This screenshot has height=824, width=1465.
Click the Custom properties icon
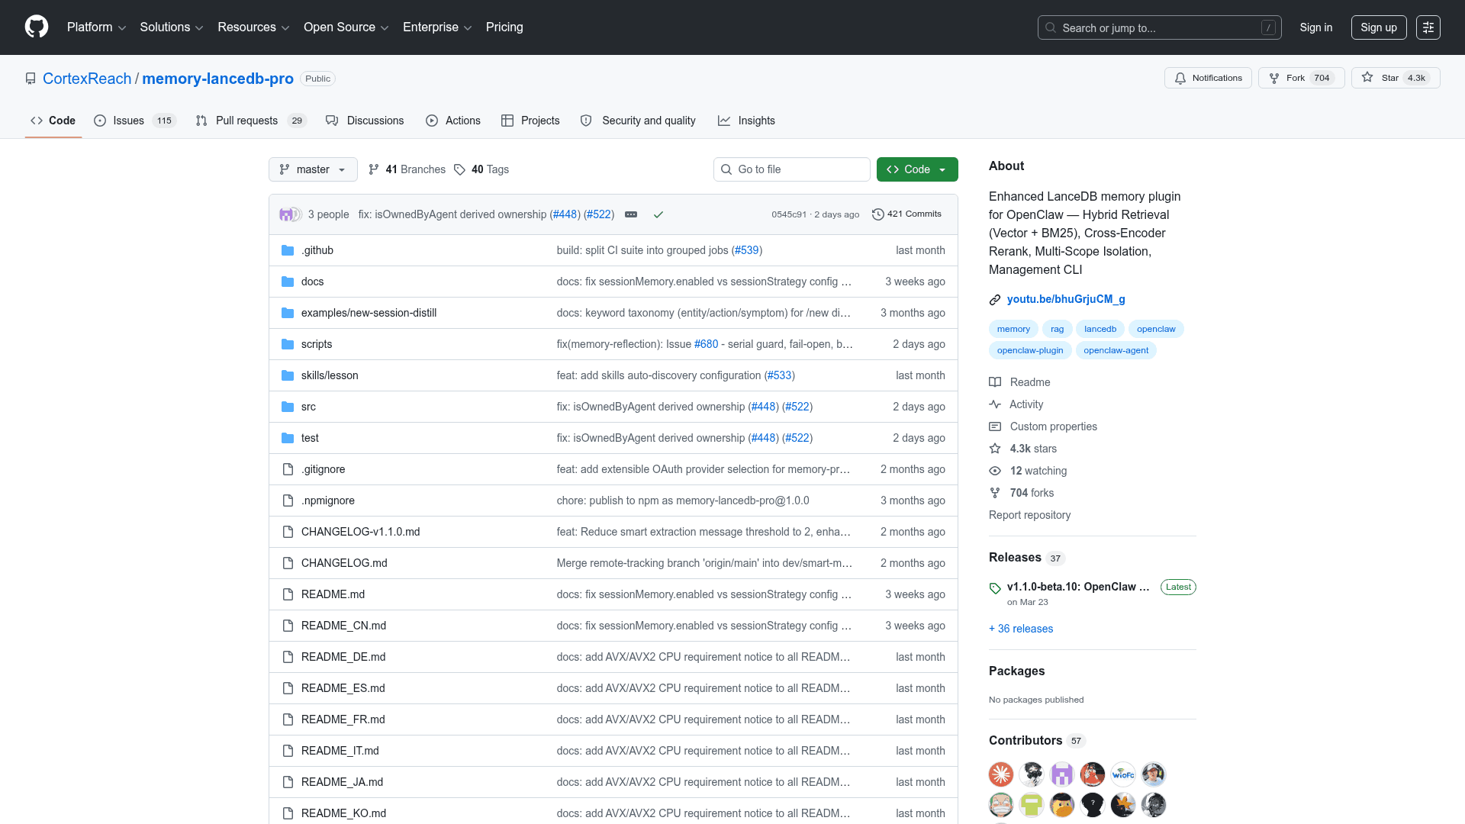995,426
